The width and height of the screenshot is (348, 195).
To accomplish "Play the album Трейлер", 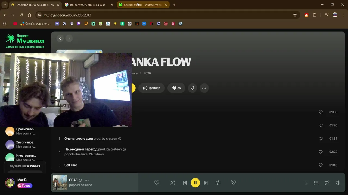I will click(x=151, y=88).
